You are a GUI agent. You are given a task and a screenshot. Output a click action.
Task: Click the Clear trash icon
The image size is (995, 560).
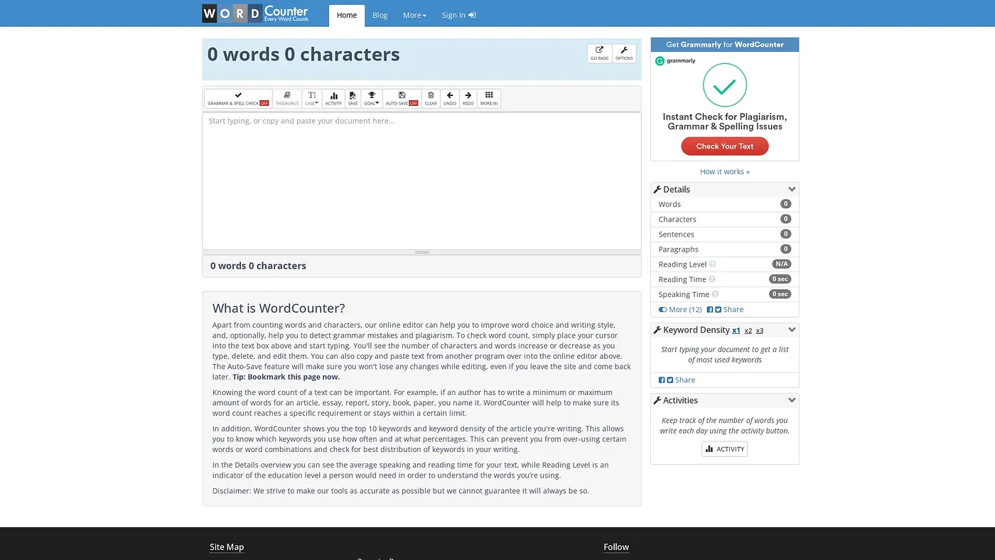point(431,99)
